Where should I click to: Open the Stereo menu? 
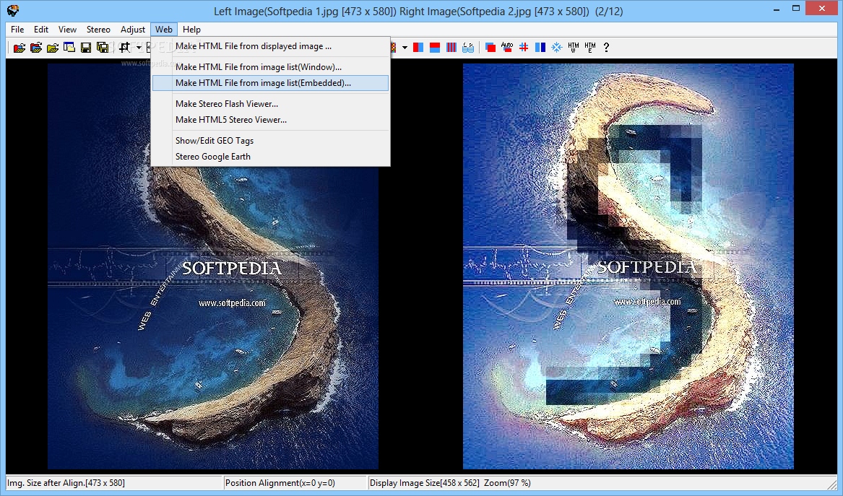tap(98, 30)
